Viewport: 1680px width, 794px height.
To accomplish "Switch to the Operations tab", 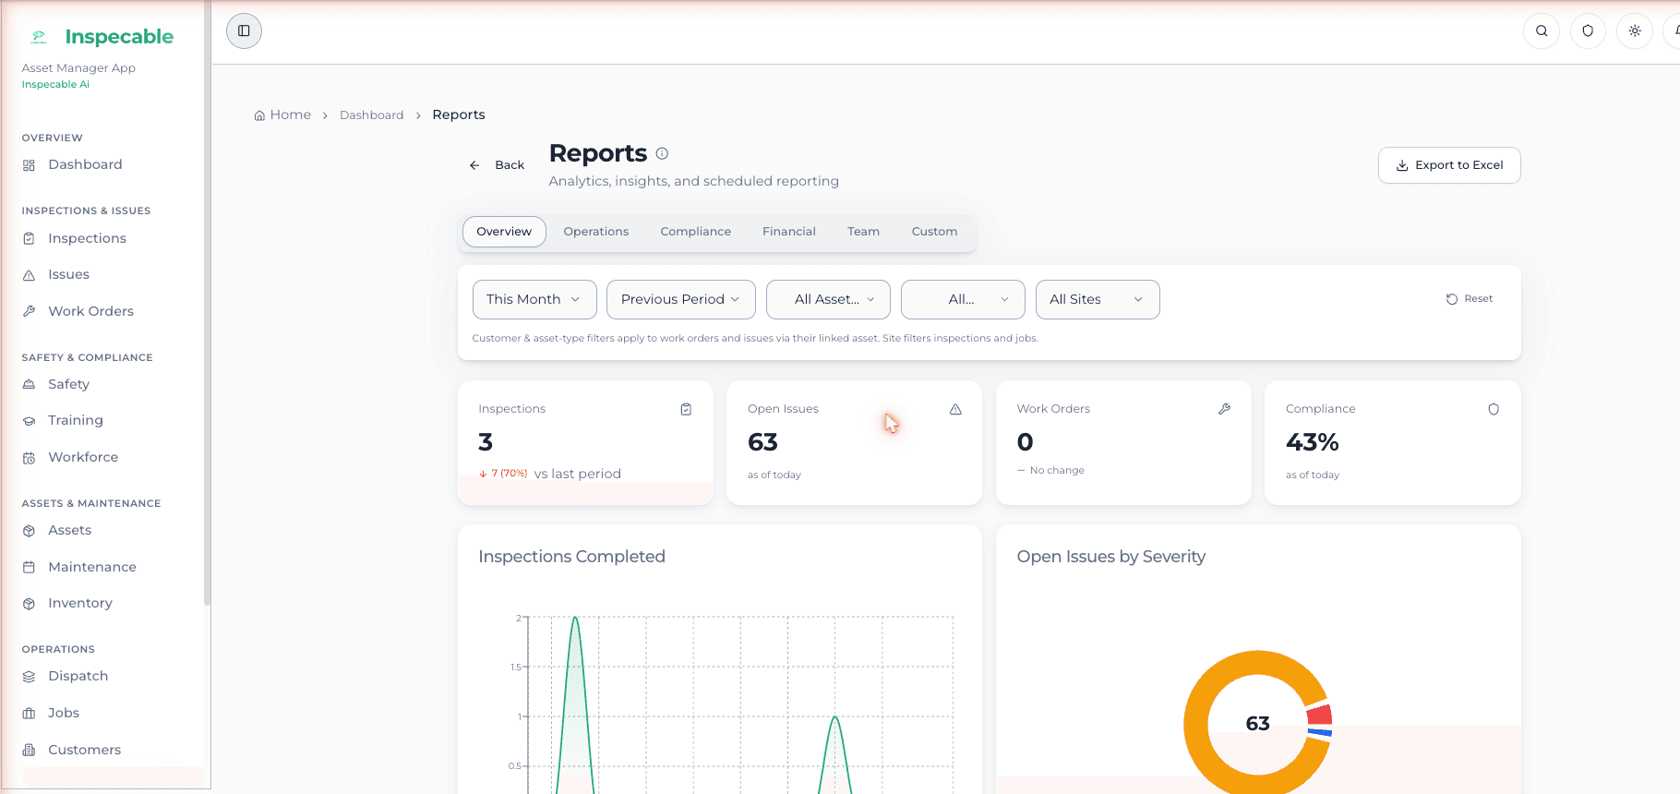I will (596, 232).
